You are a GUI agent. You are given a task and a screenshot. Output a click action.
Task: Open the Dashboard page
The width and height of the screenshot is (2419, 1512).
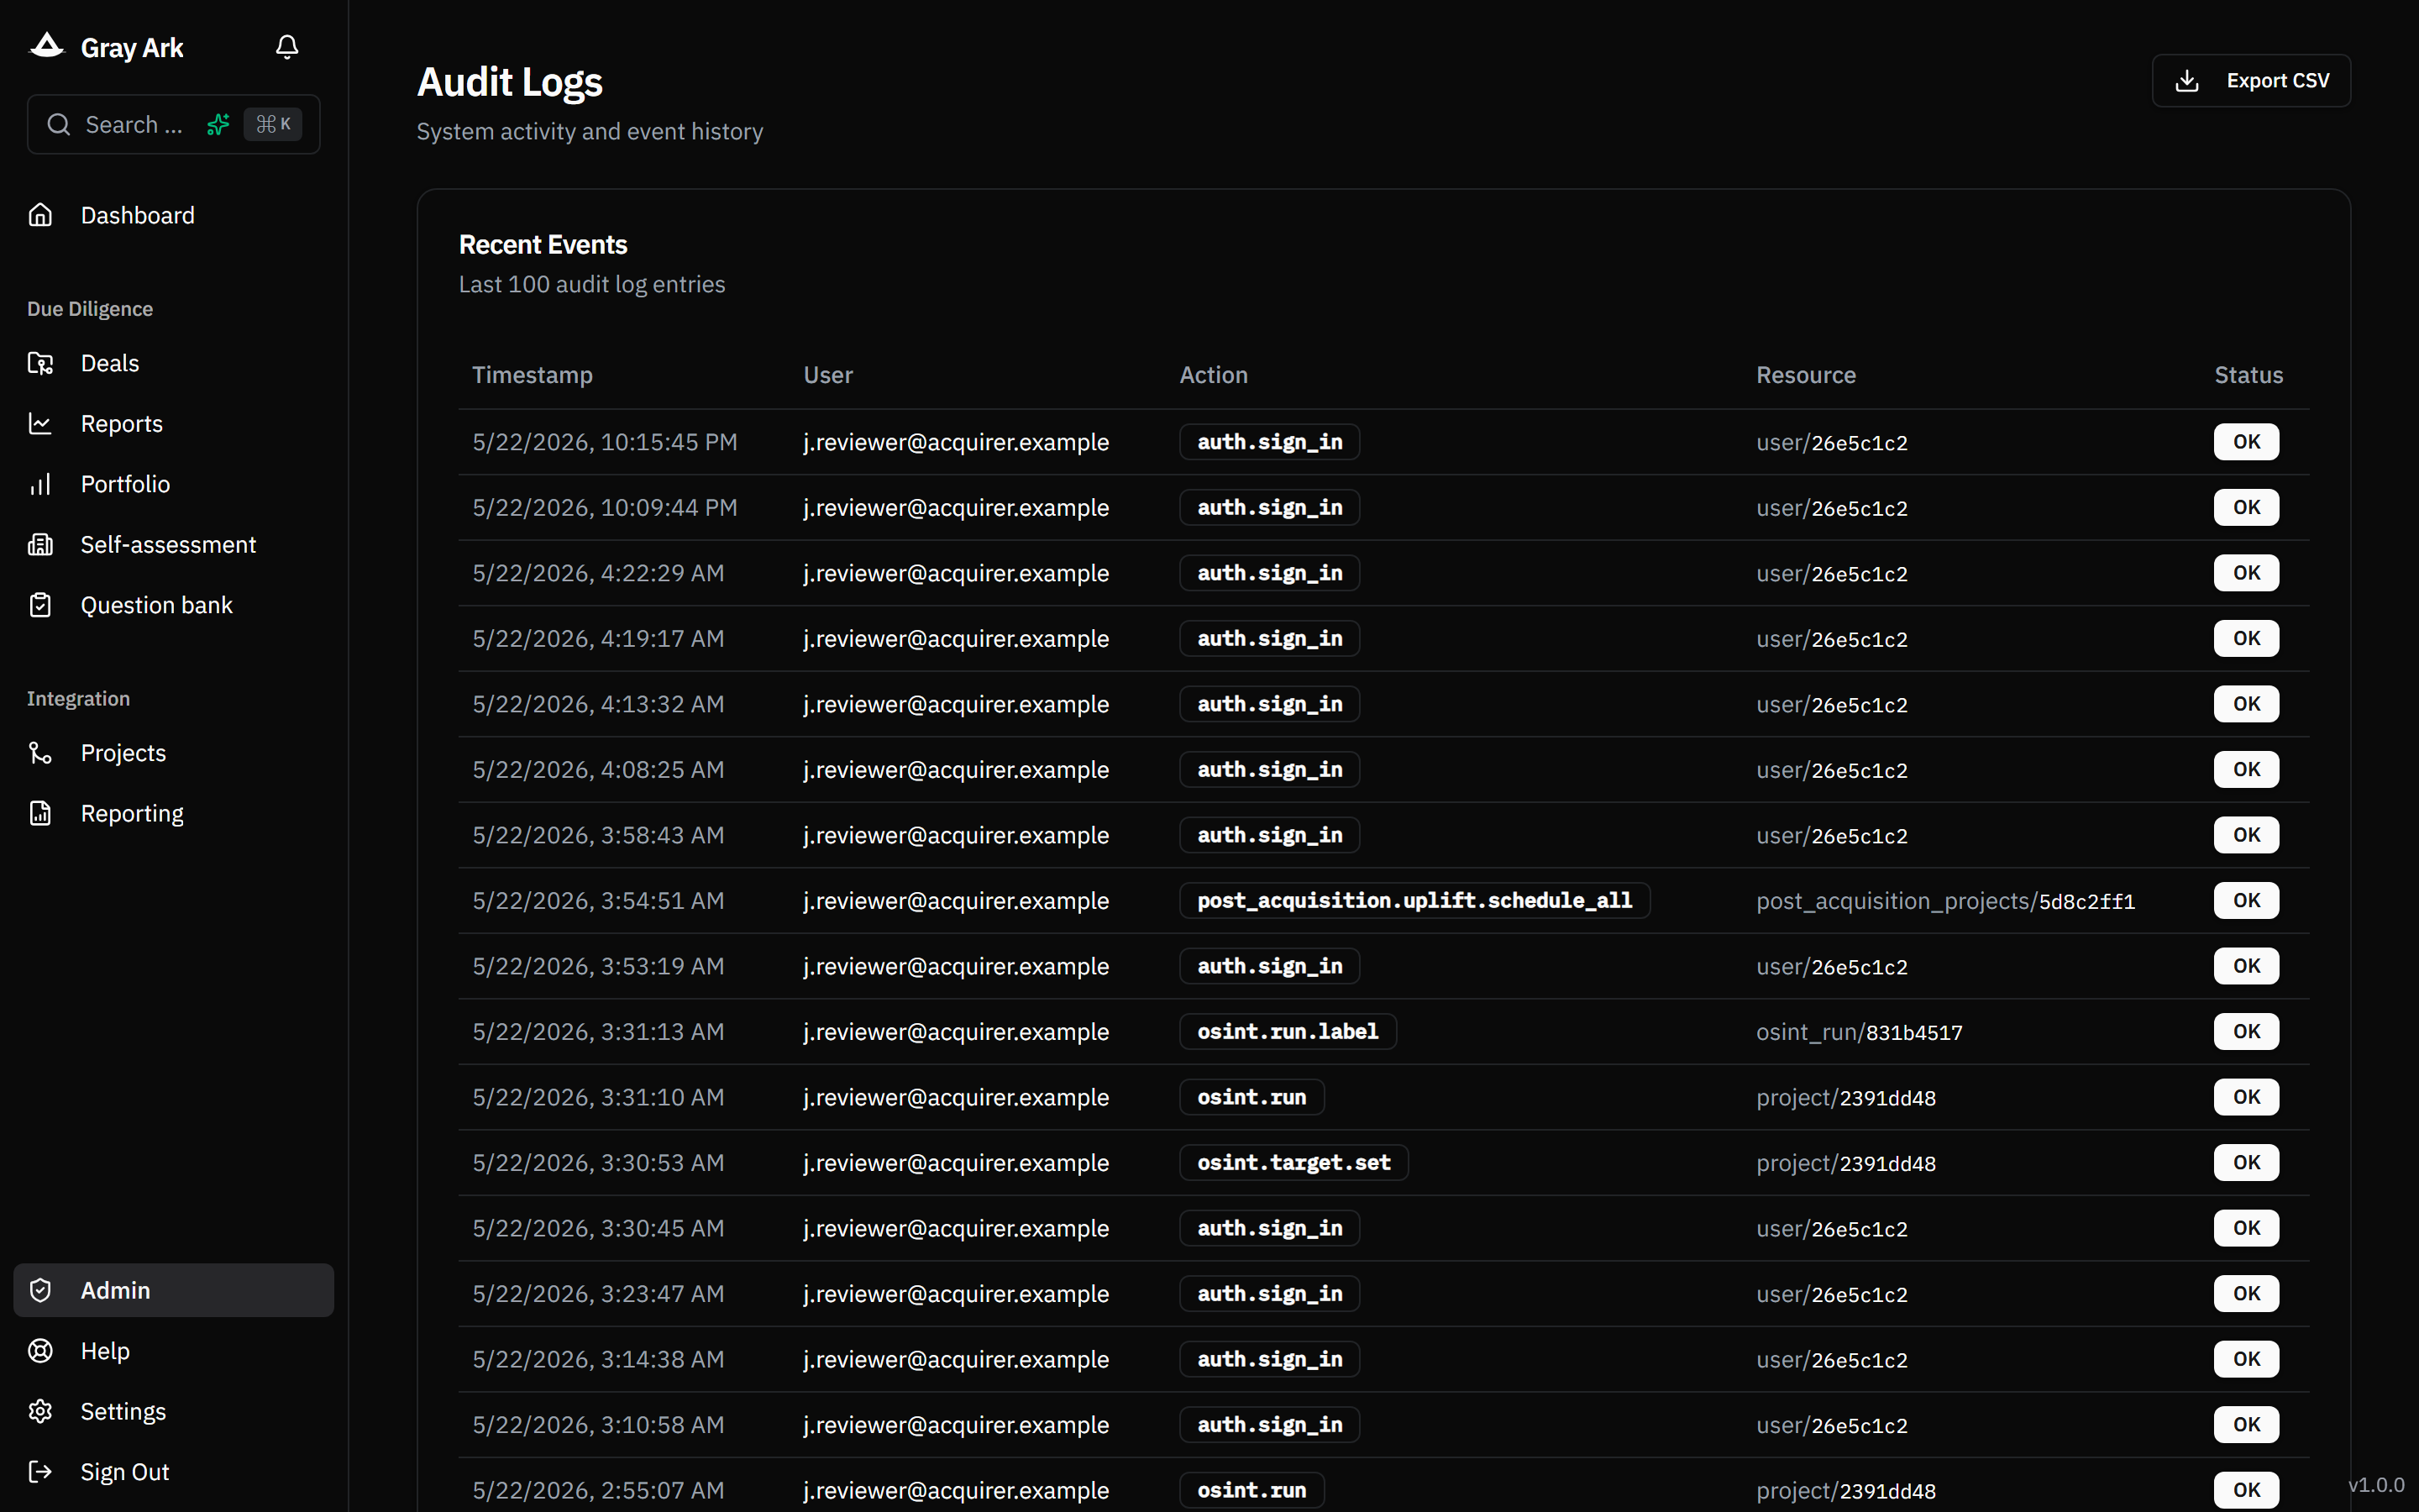(174, 215)
